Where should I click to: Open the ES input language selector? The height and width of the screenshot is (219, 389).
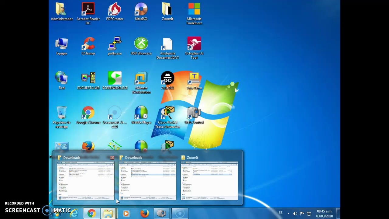pos(281,213)
